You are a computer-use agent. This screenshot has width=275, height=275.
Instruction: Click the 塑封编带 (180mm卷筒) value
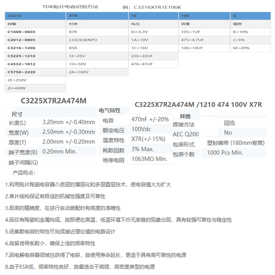pyautogui.click(x=236, y=143)
